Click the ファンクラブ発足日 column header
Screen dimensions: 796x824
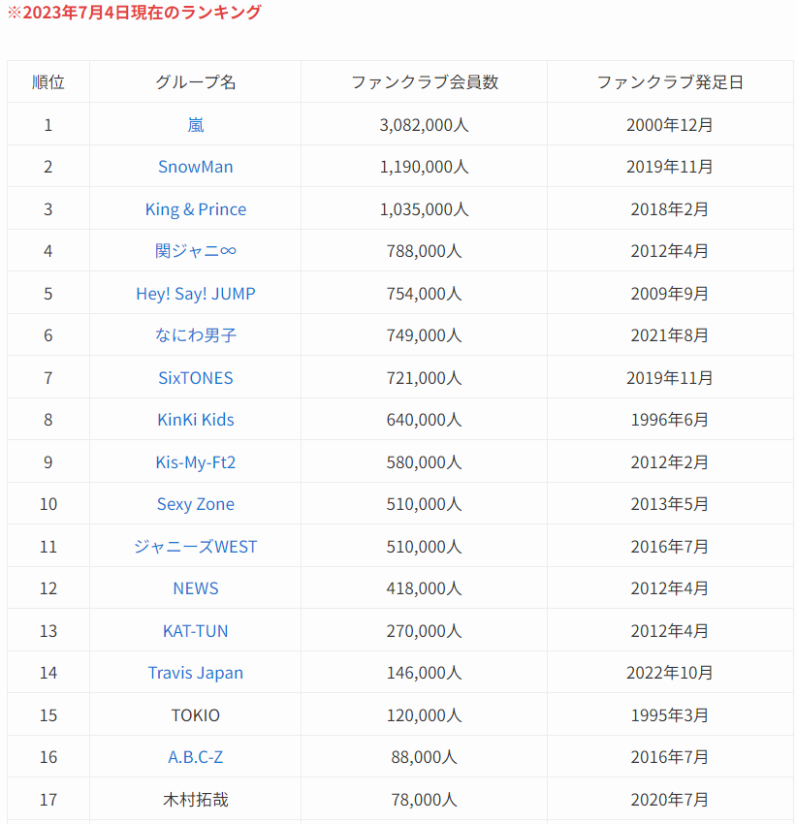pos(669,82)
